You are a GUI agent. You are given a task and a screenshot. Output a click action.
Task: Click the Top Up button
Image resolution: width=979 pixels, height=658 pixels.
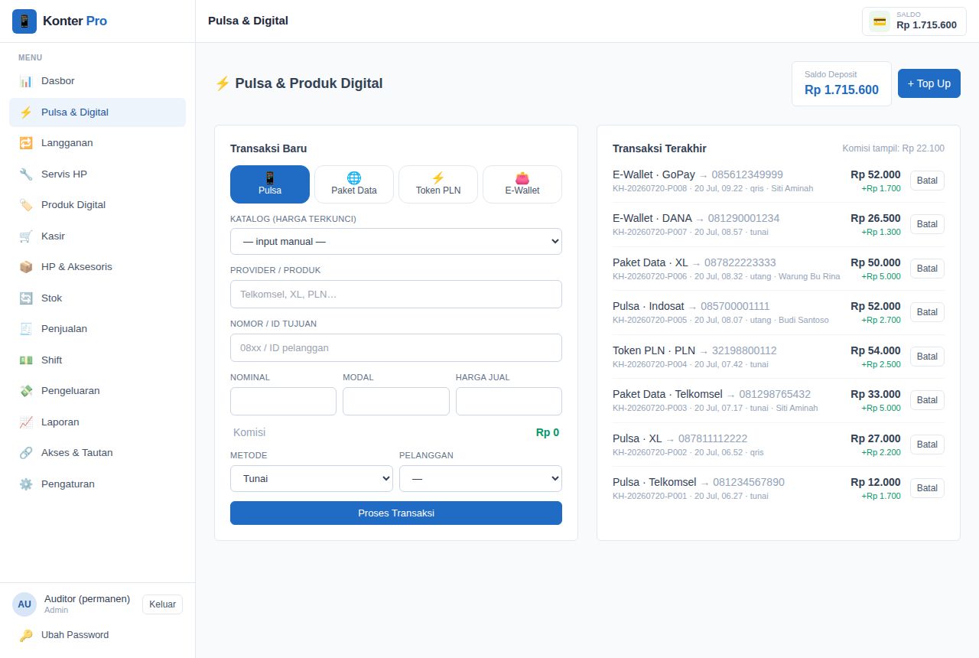929,83
